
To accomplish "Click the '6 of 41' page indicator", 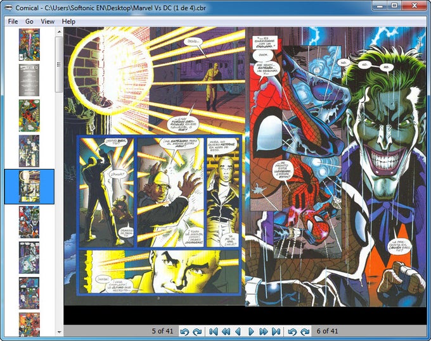I will (x=327, y=331).
